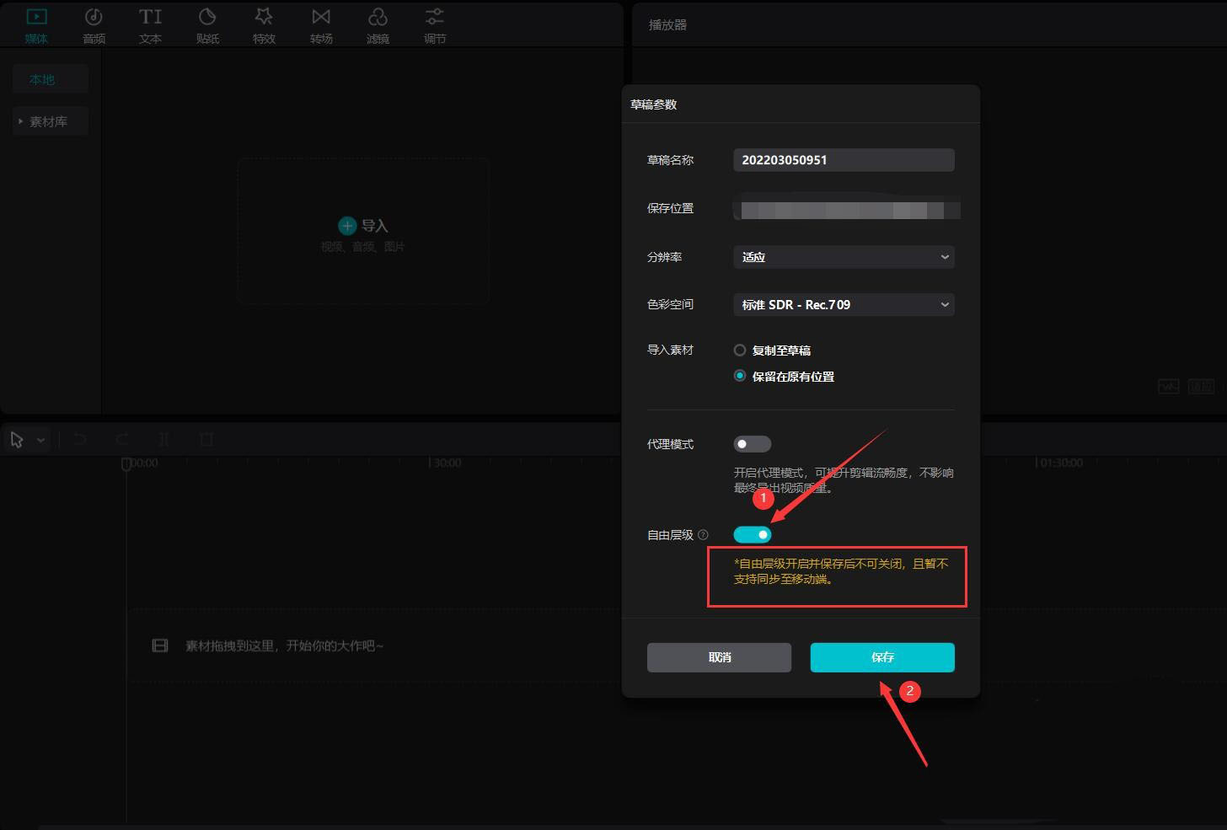Switch to the 媒体 (Media) tab

click(x=36, y=25)
